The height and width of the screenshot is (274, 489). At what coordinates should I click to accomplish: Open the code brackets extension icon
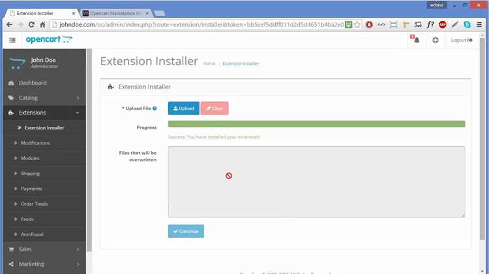coord(381,24)
